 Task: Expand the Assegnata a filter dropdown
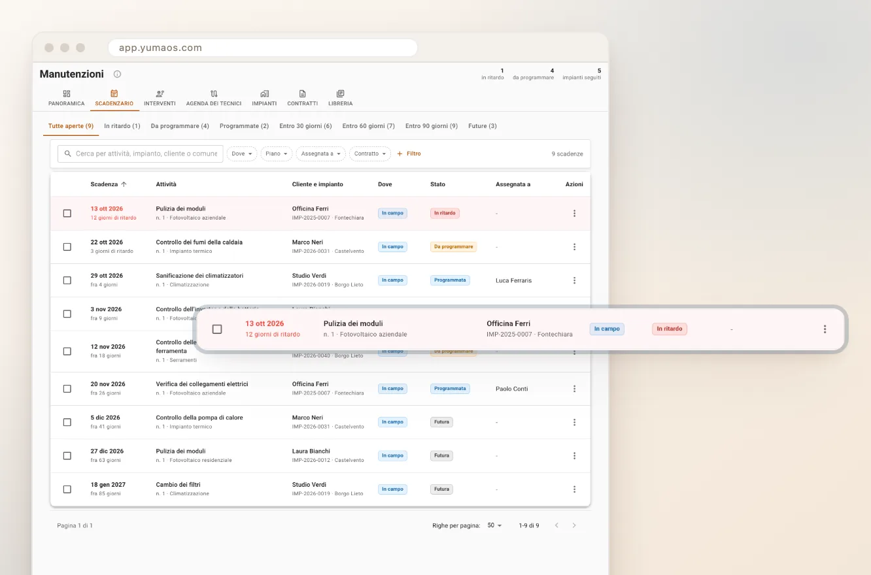pos(320,154)
